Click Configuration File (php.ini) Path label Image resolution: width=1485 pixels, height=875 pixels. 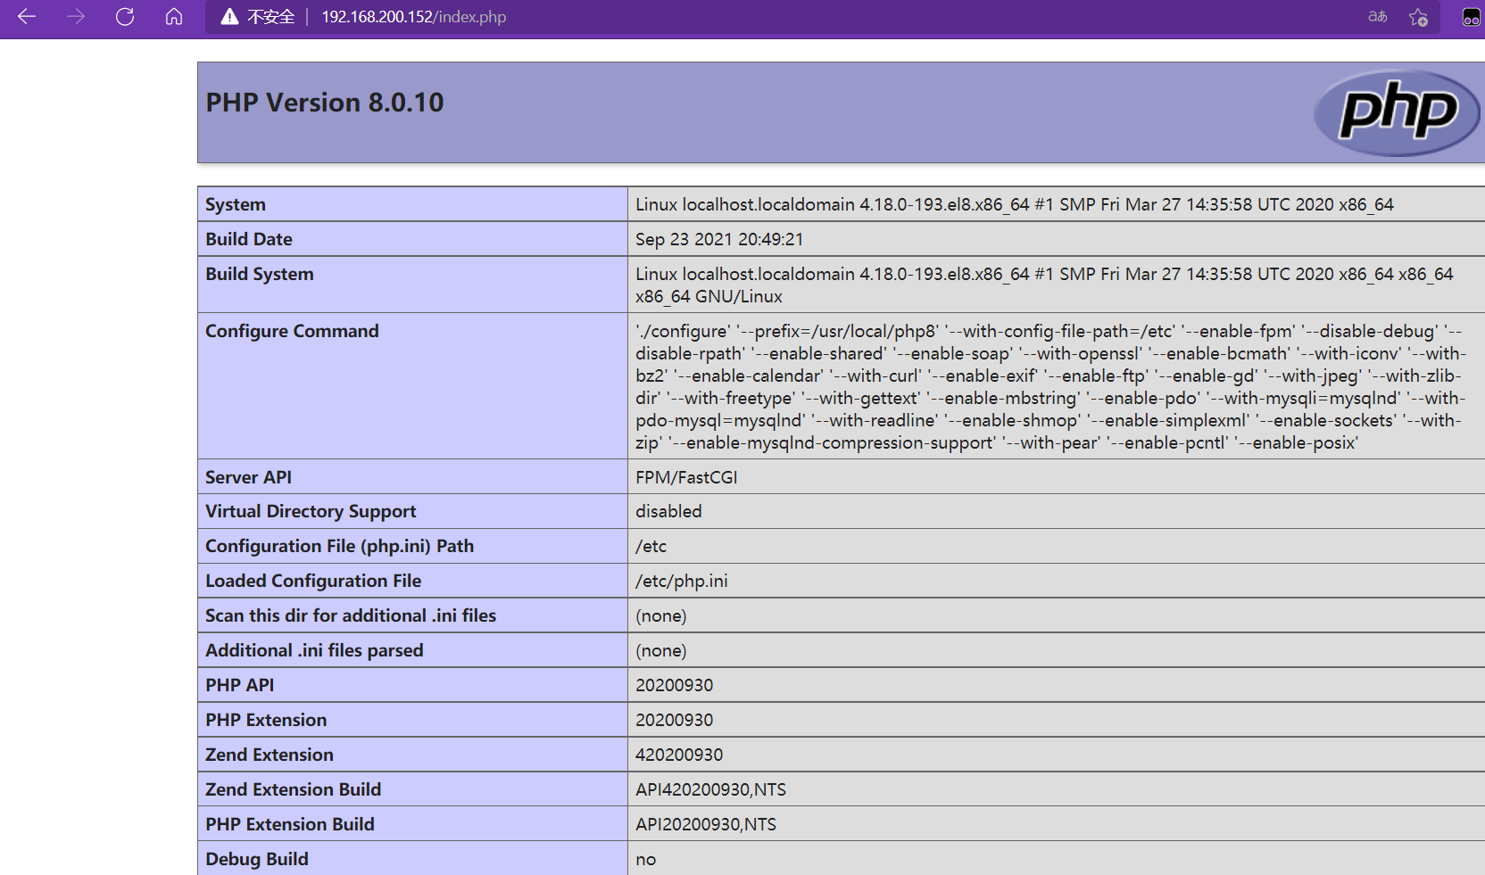[x=339, y=546]
